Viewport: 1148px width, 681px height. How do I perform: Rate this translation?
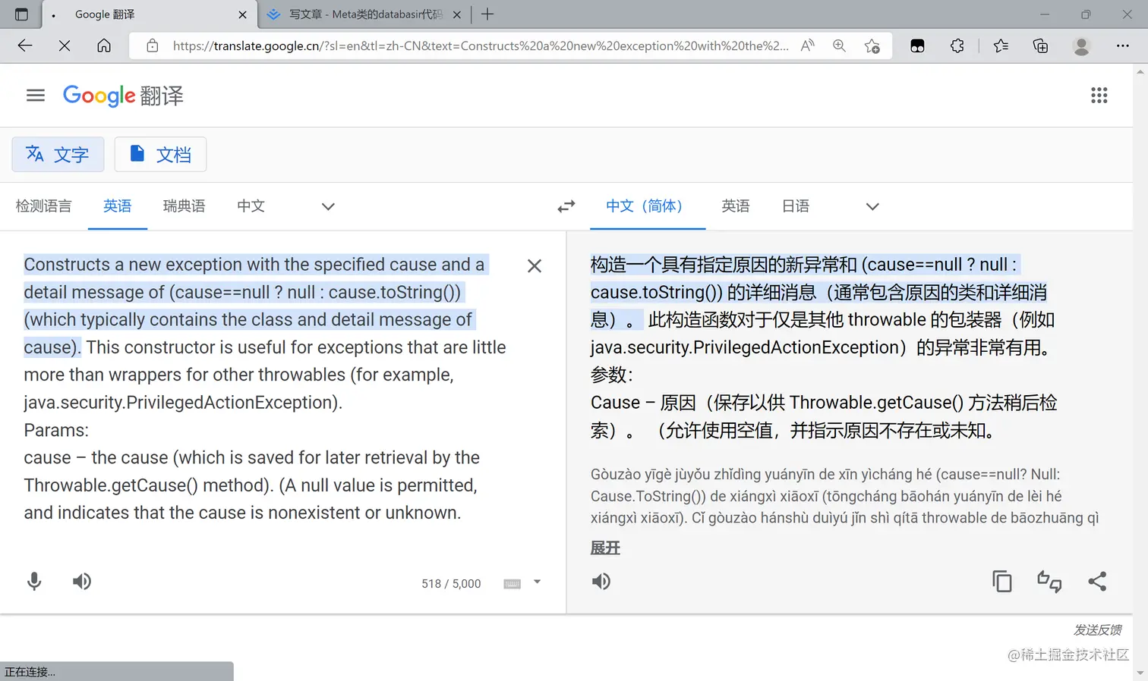point(1049,582)
